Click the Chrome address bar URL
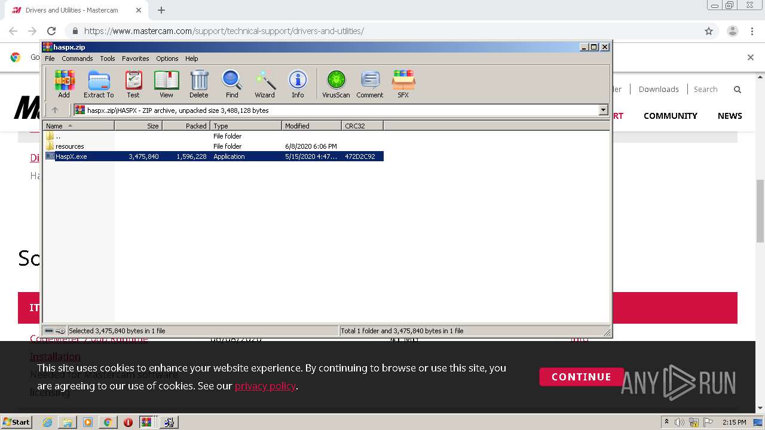 [x=224, y=31]
